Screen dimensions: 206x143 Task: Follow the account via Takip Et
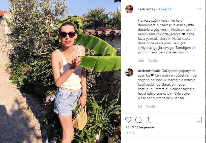(x=165, y=9)
